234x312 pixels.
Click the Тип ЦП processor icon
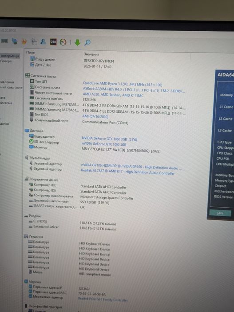pyautogui.click(x=32, y=81)
